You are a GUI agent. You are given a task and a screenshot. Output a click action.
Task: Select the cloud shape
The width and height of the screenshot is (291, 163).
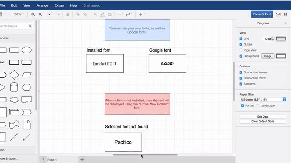pos(14,100)
